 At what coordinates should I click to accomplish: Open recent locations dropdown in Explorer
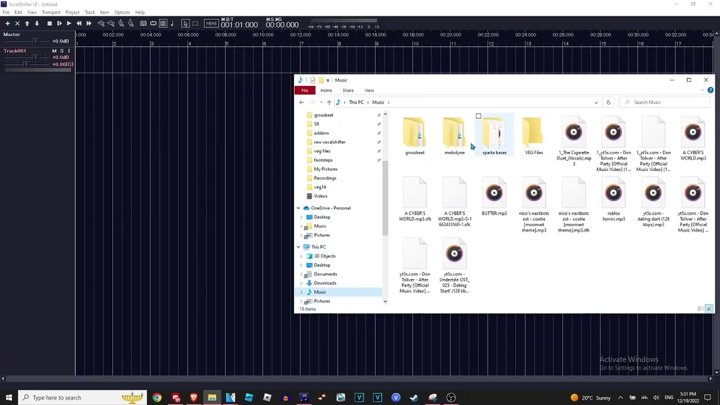[x=321, y=102]
